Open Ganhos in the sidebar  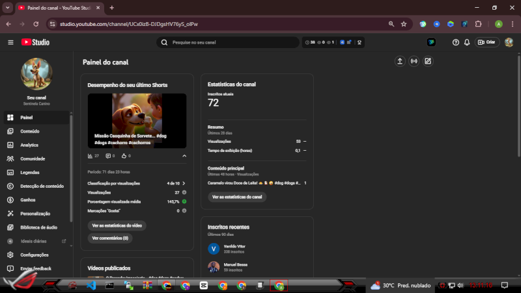point(28,199)
